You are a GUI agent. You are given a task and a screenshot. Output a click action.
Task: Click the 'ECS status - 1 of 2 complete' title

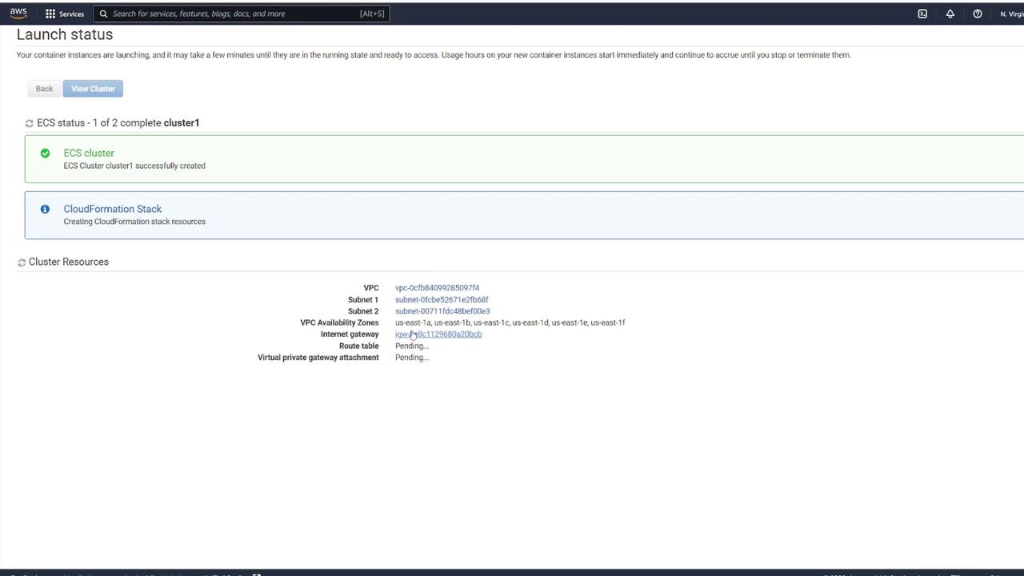118,122
